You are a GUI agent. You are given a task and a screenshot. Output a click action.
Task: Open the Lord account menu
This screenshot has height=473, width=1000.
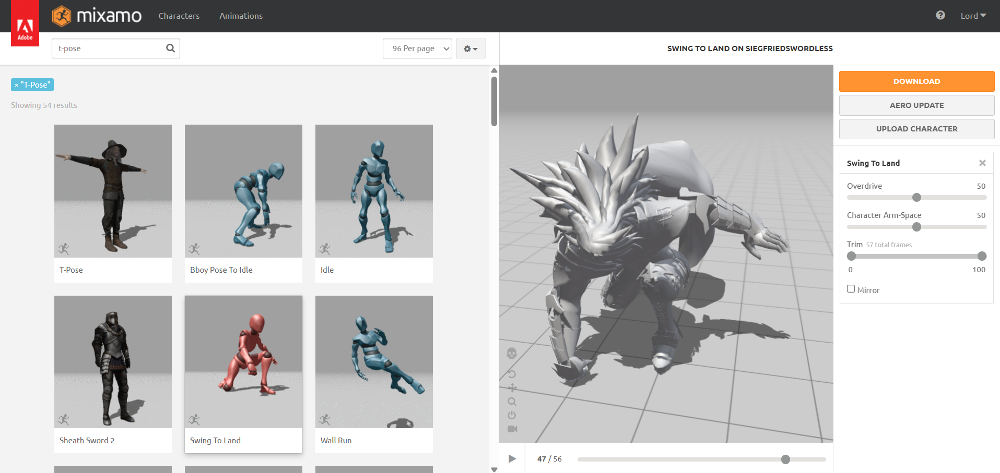pos(973,16)
